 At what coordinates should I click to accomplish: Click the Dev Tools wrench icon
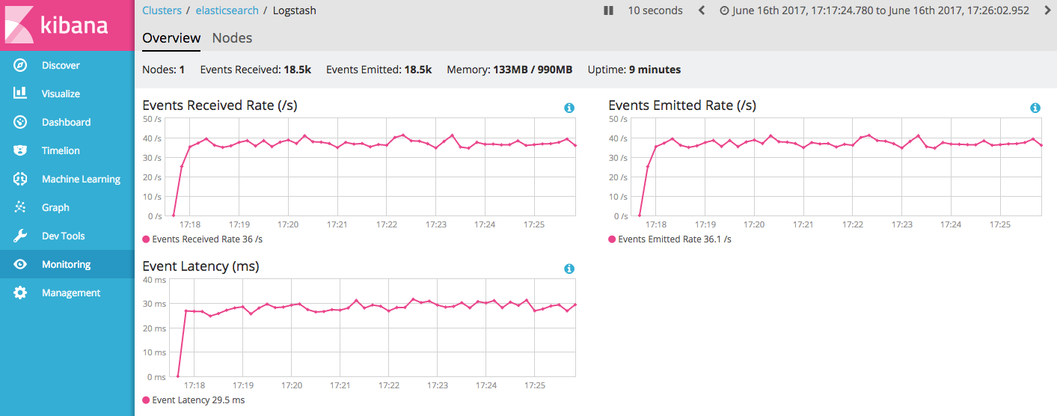[x=20, y=236]
